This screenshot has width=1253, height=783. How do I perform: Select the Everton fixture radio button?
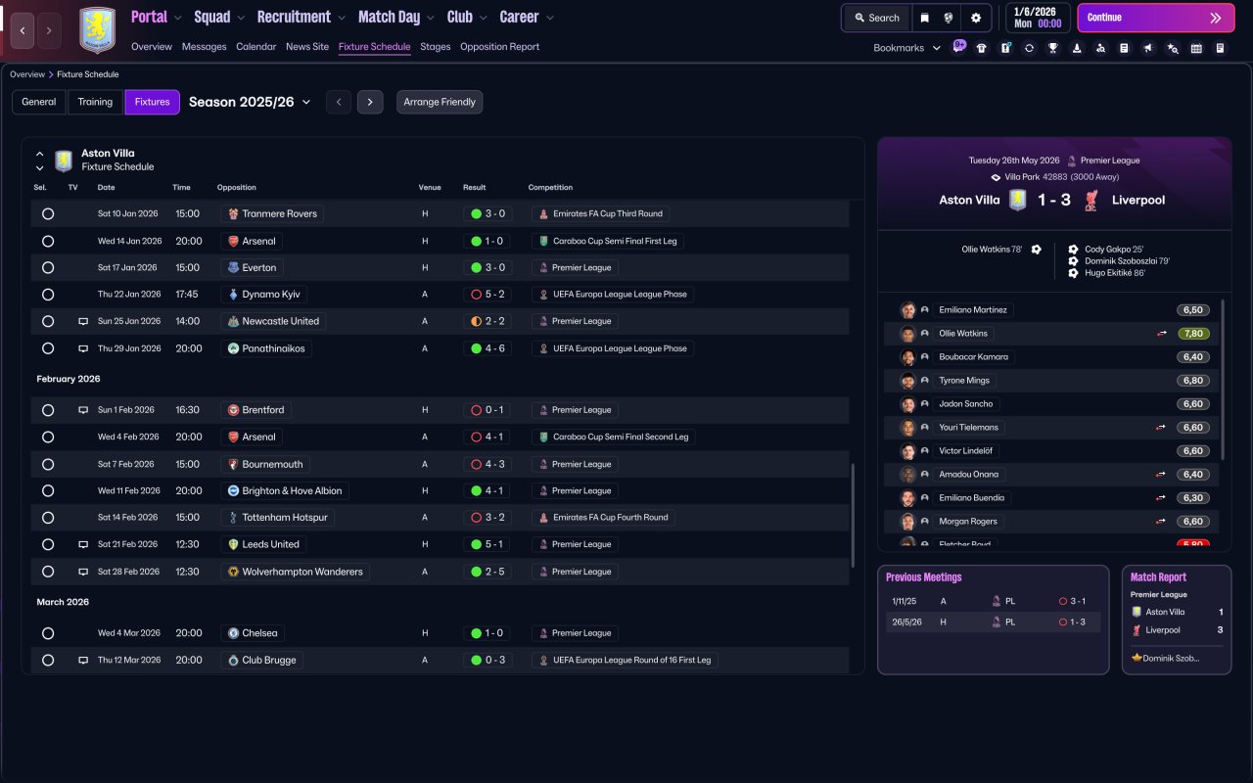click(48, 267)
